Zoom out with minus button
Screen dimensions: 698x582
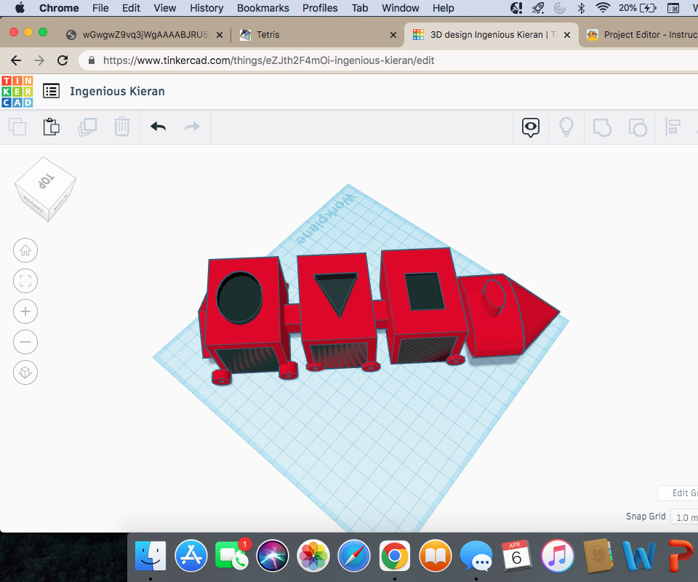tap(25, 342)
